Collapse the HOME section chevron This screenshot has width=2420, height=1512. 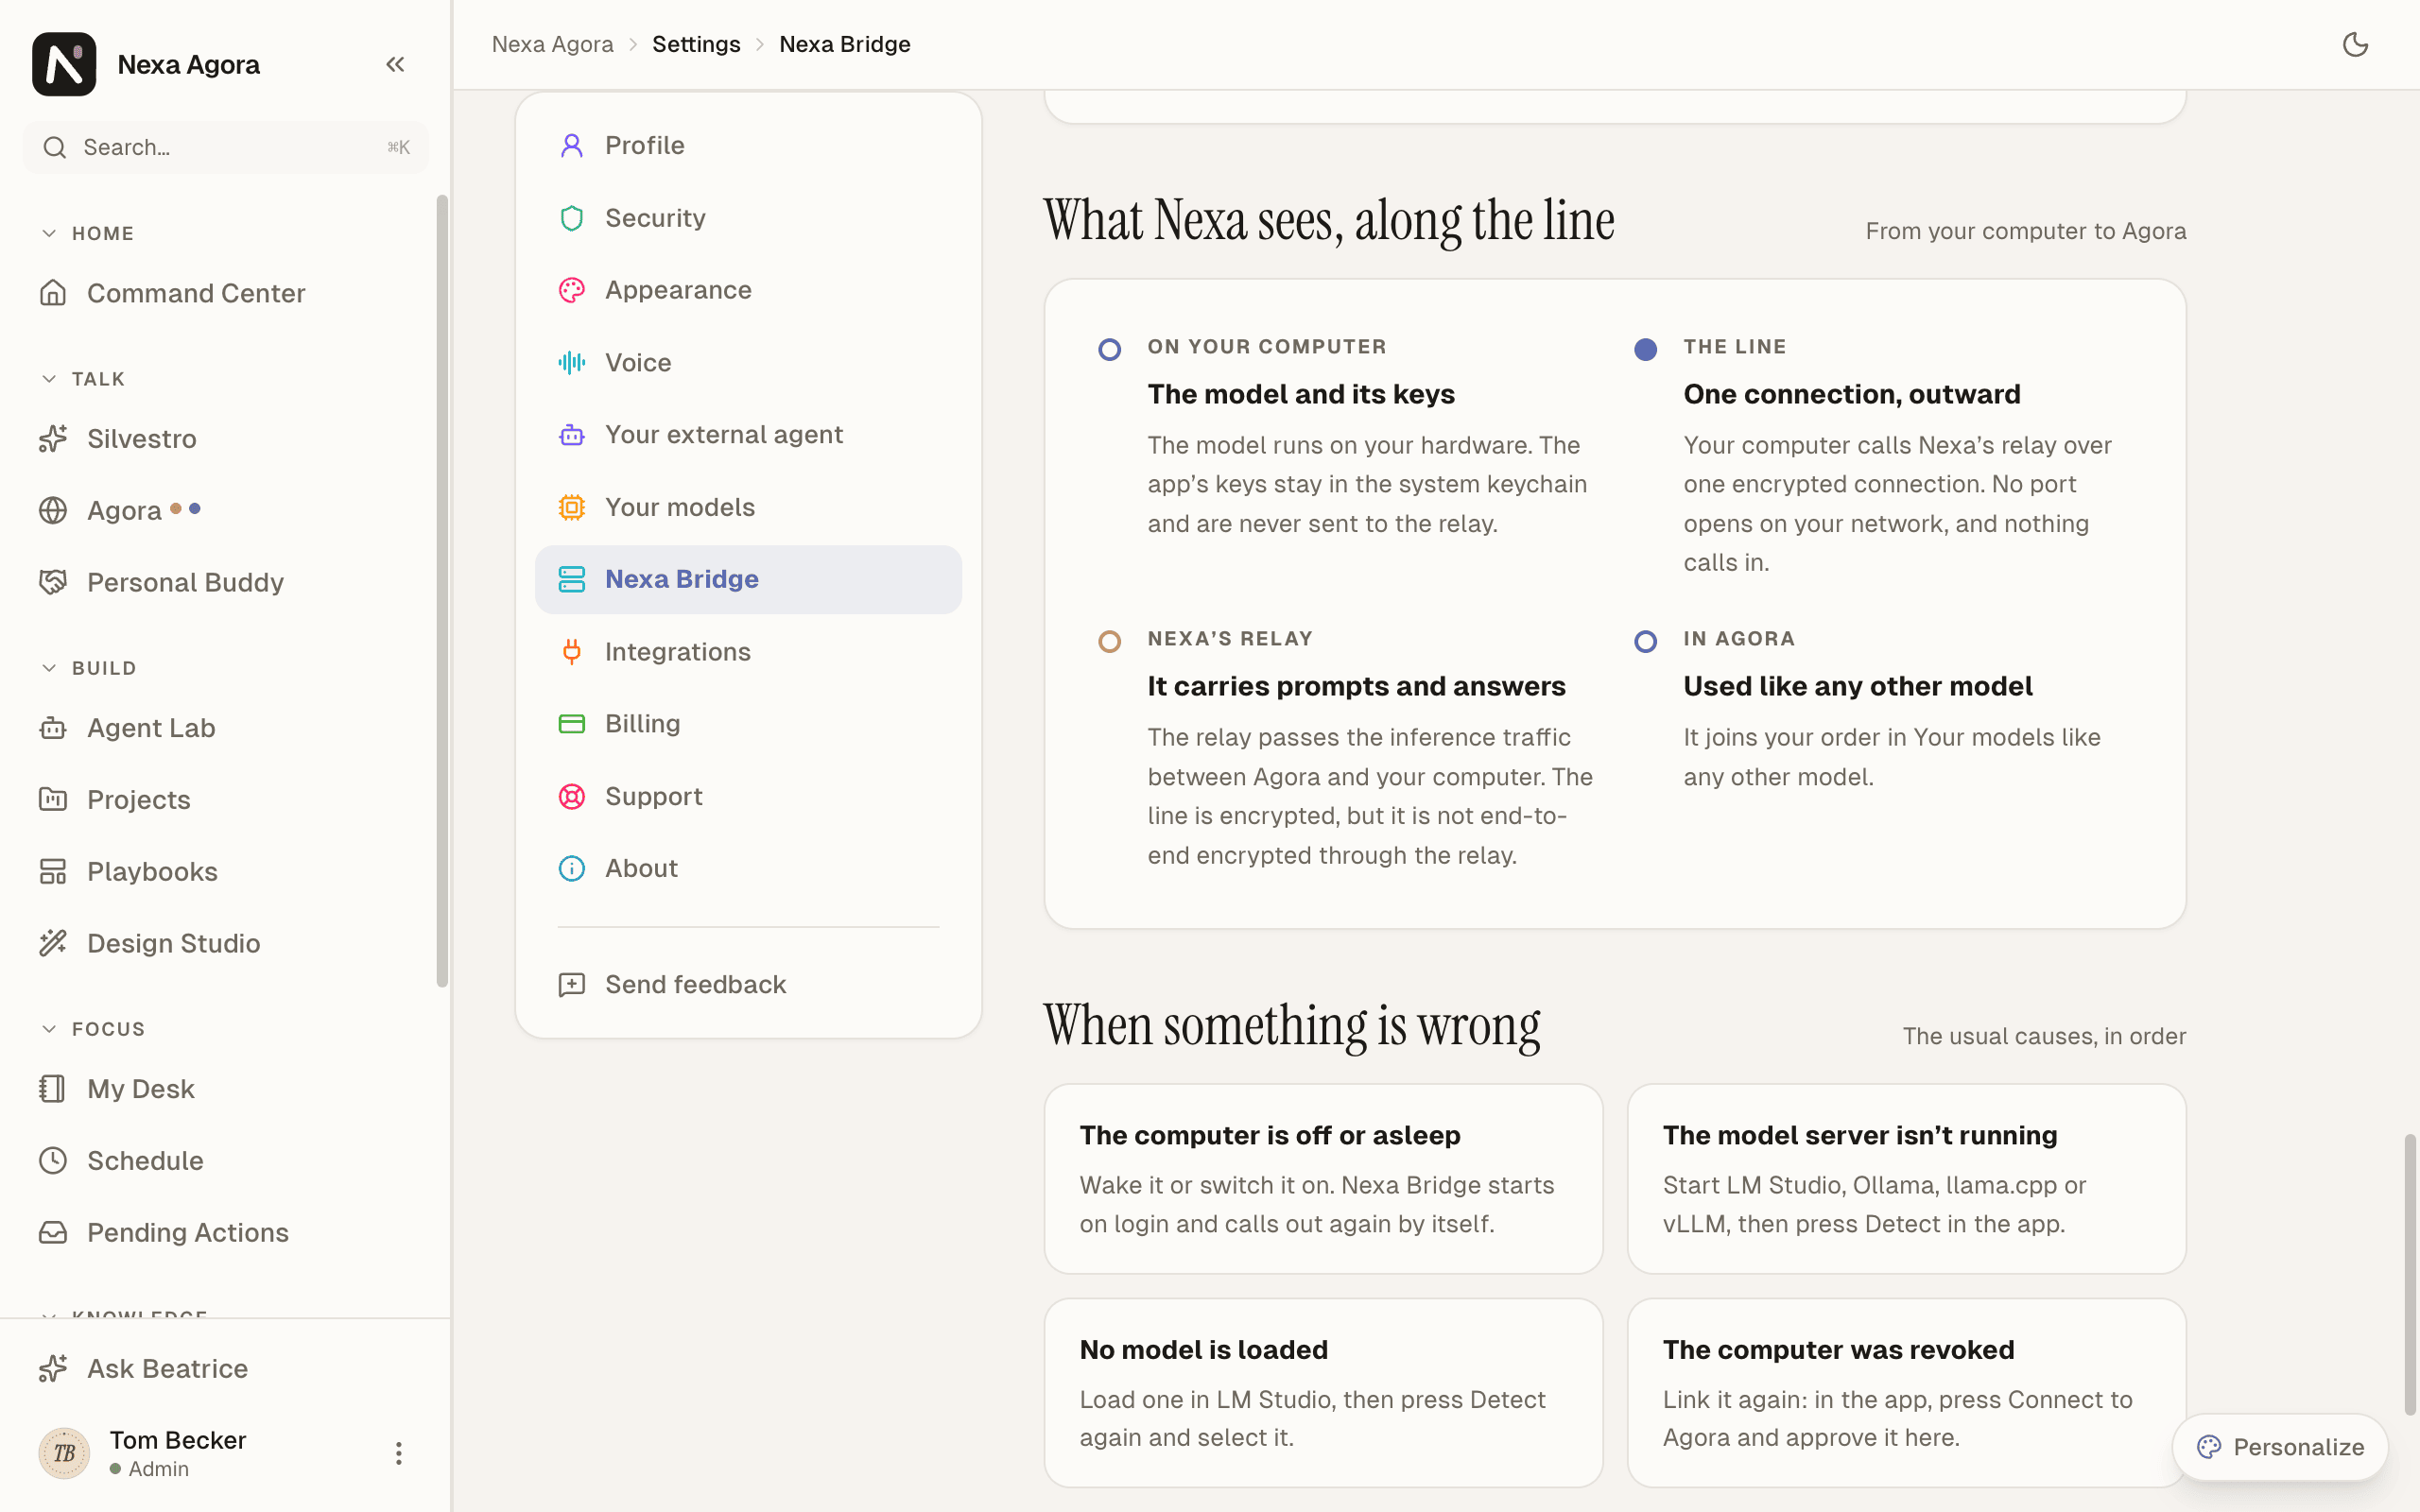point(49,233)
